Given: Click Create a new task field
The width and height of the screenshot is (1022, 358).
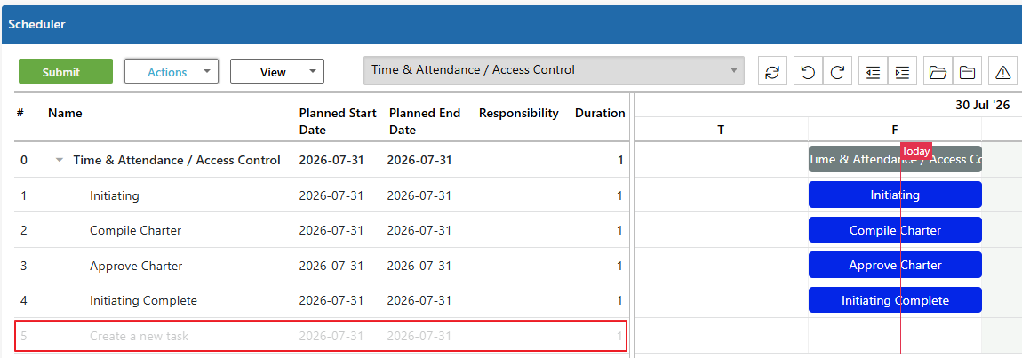Looking at the screenshot, I should click(321, 336).
